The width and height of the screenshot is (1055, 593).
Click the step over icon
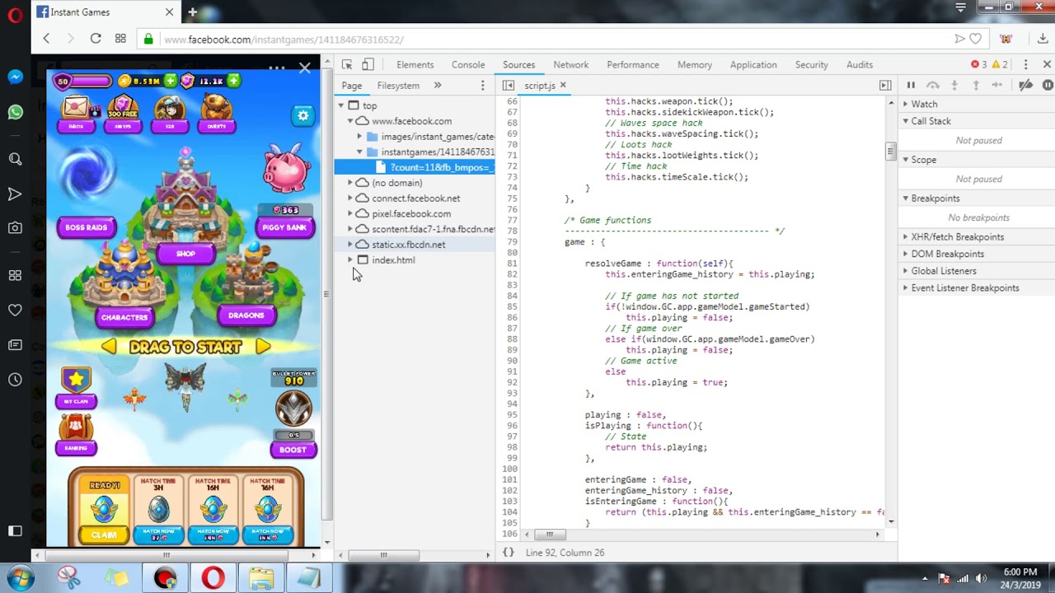coord(932,85)
